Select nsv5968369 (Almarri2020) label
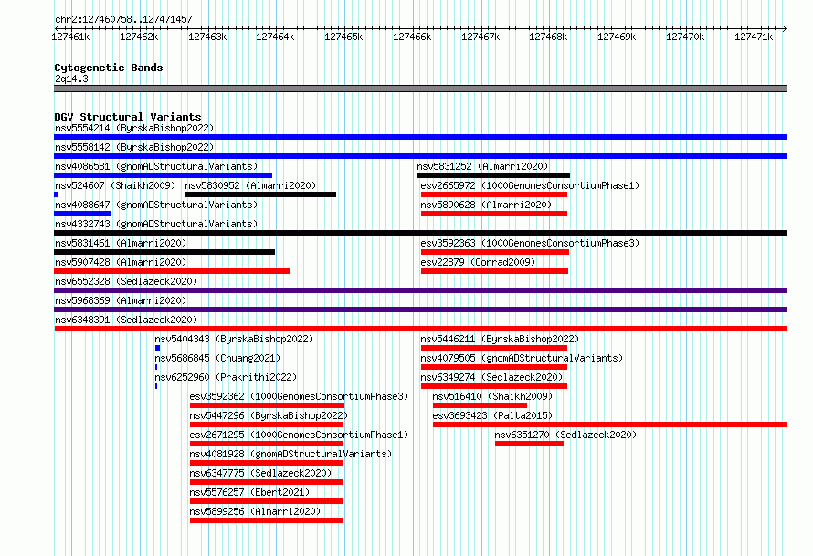The image size is (813, 556). pyautogui.click(x=121, y=300)
